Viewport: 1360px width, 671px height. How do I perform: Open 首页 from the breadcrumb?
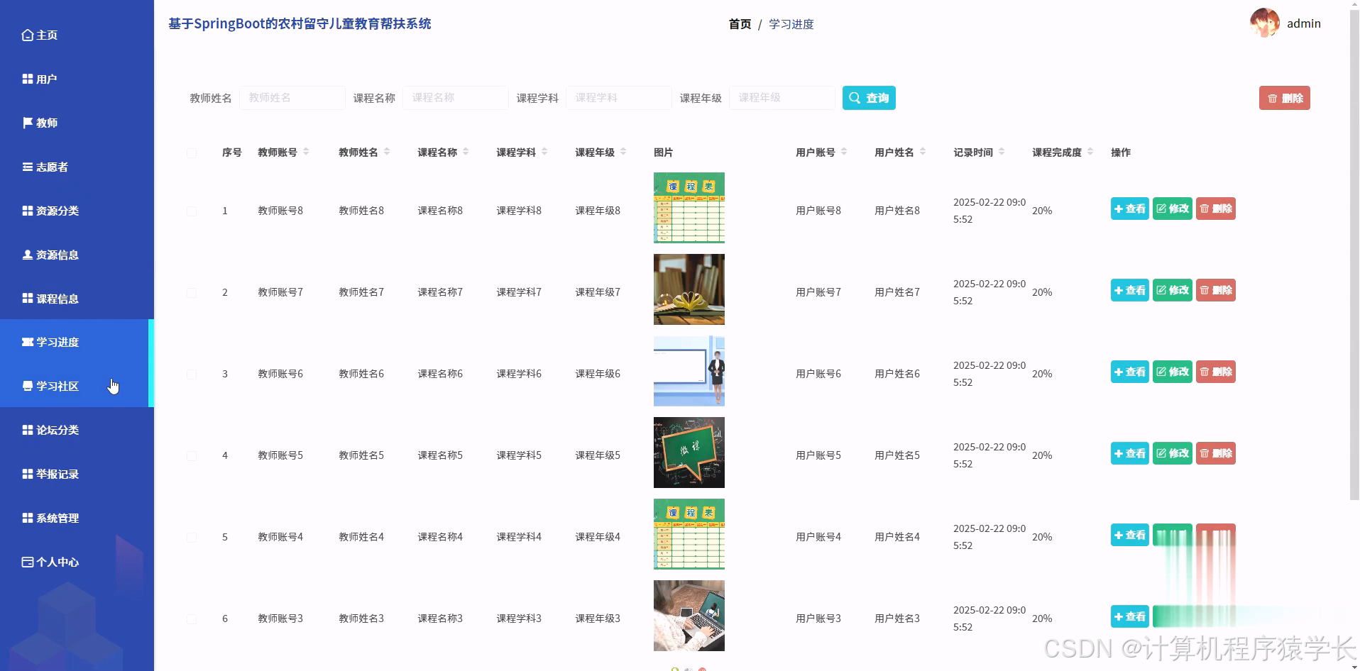pos(739,23)
